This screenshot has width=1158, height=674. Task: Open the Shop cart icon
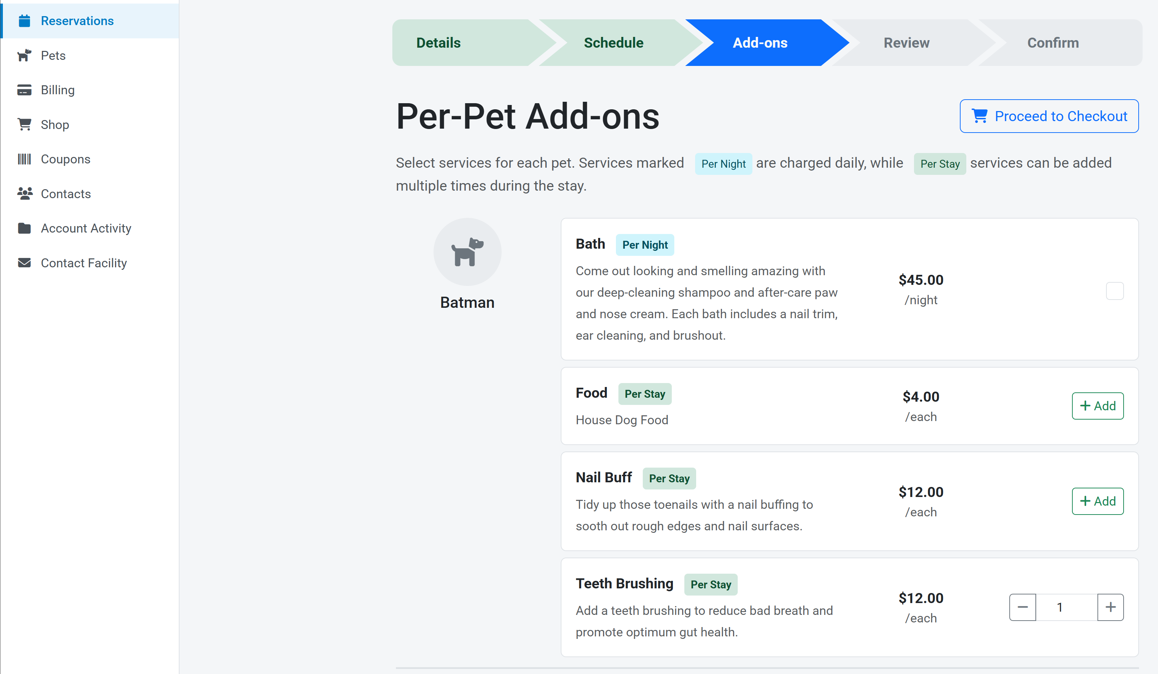(24, 124)
